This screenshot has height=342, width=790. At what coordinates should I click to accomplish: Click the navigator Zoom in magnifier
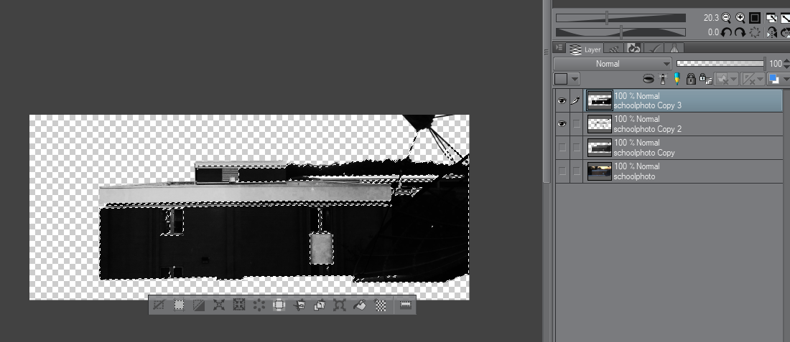tap(740, 18)
